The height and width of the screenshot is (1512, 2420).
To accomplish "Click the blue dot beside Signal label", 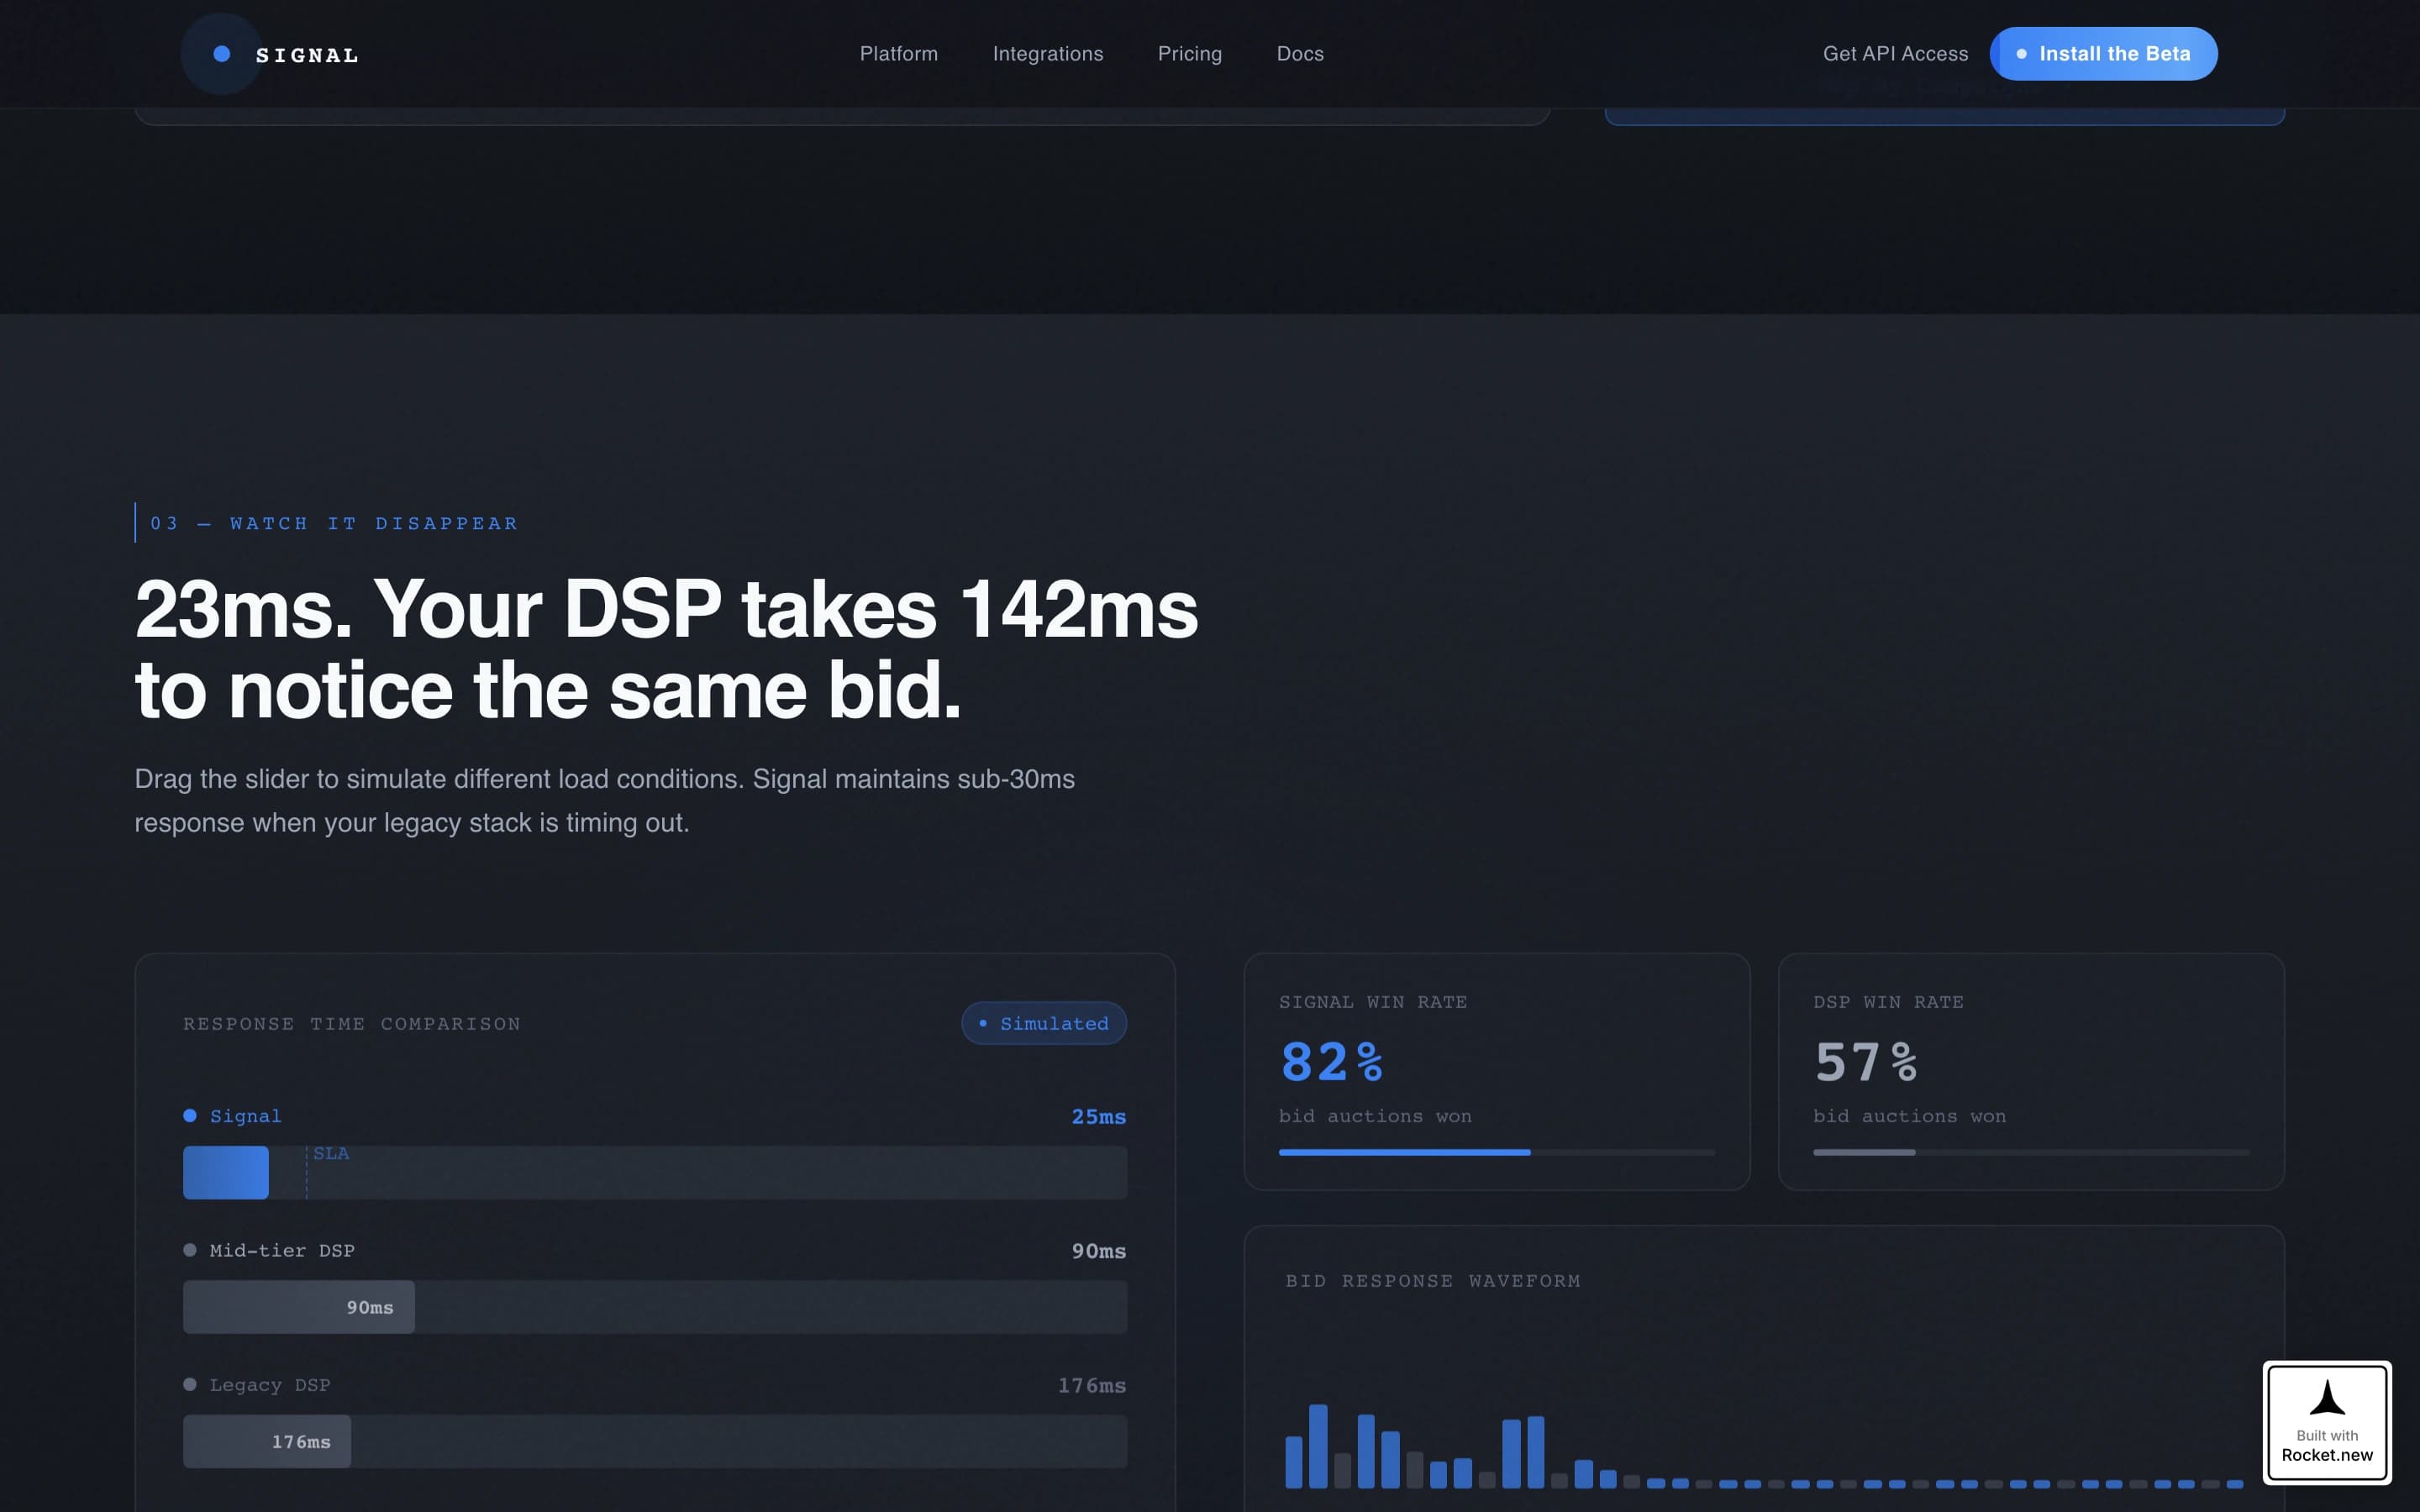I will 190,1115.
